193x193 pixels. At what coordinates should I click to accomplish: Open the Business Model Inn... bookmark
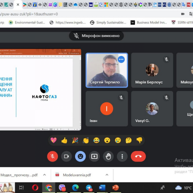(x=149, y=23)
